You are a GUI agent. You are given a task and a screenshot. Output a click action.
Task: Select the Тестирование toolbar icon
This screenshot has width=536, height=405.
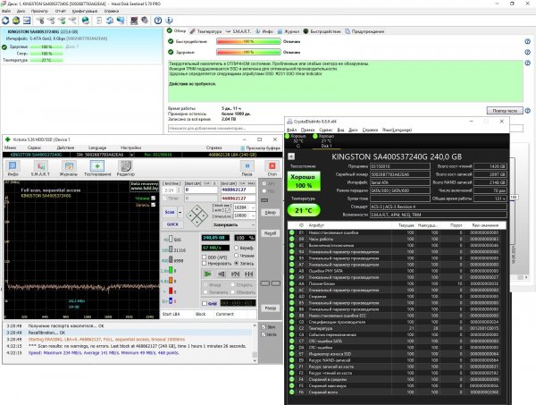[x=98, y=168]
